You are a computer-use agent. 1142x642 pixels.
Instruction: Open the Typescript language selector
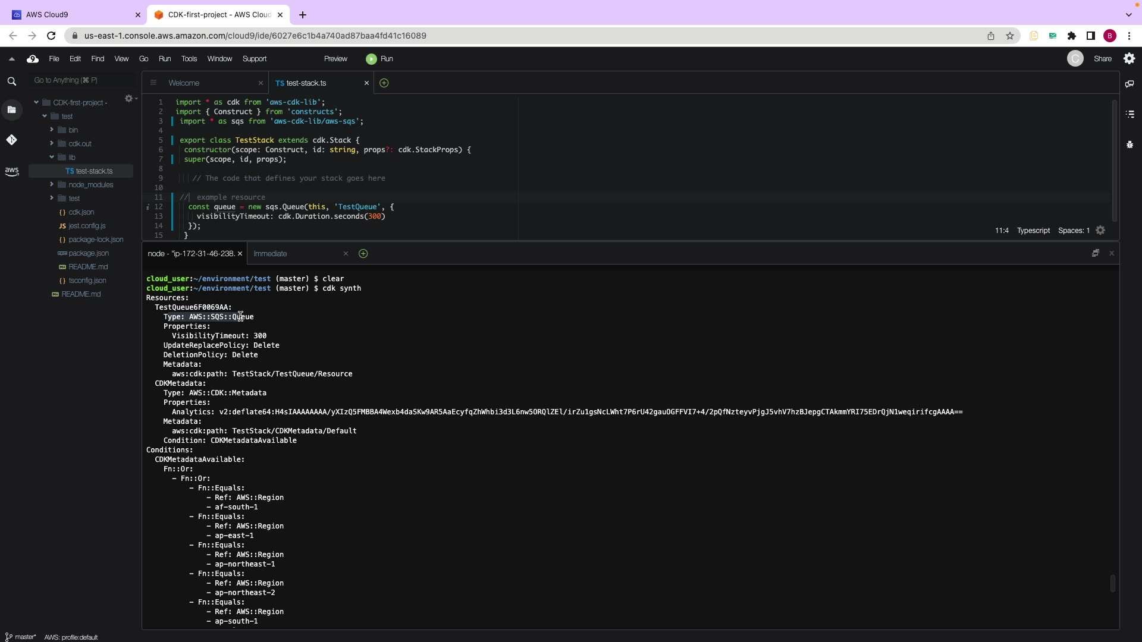(1033, 231)
